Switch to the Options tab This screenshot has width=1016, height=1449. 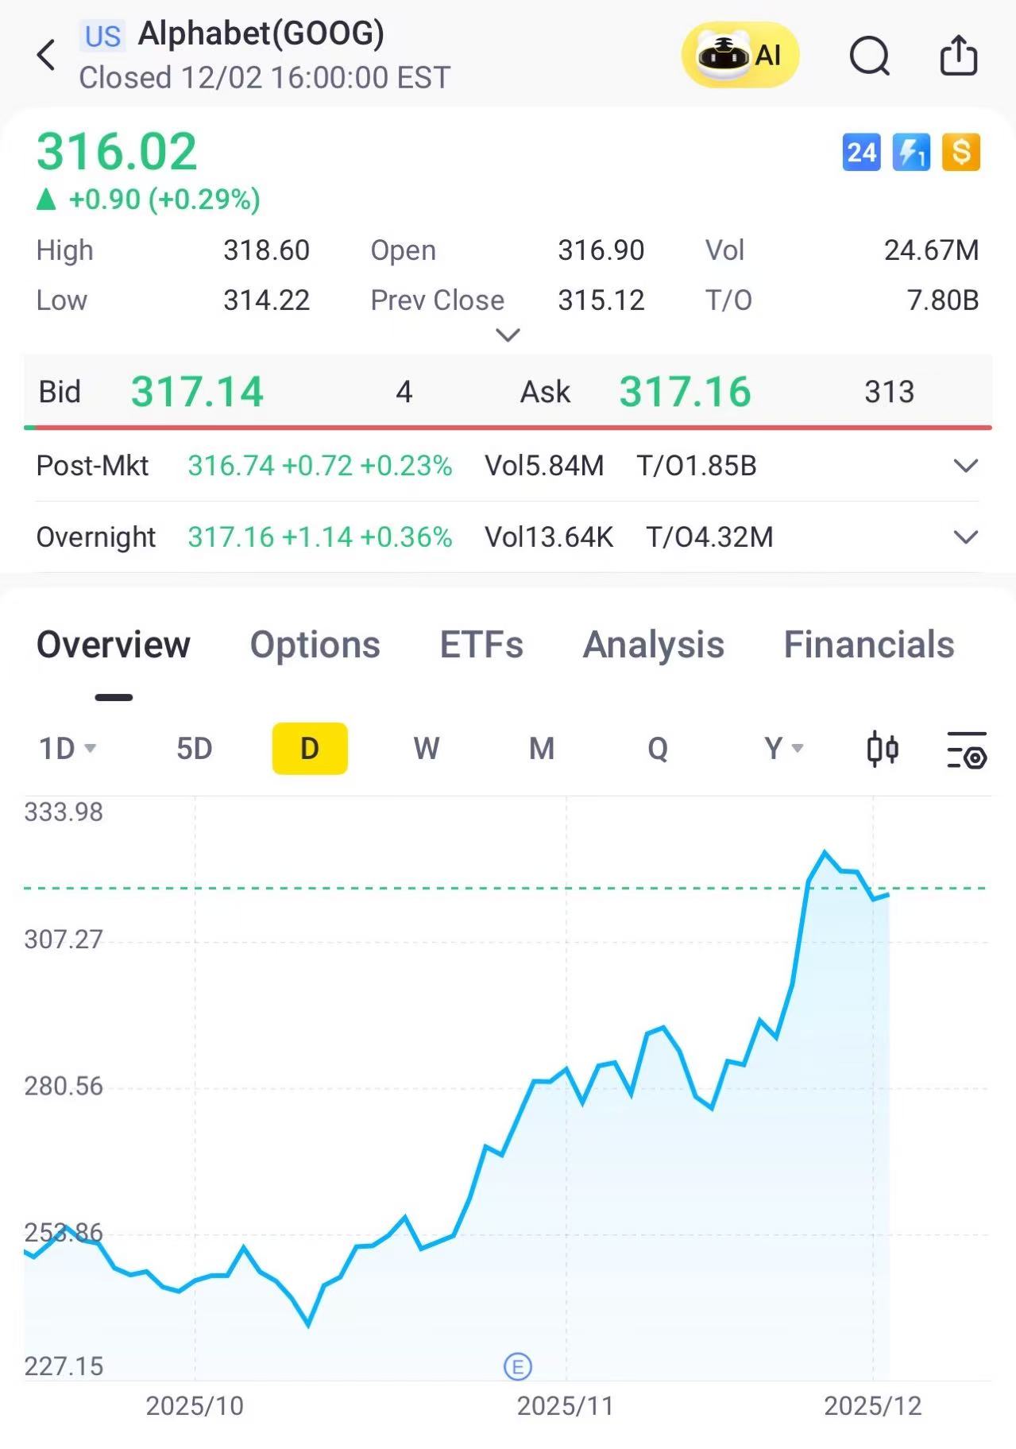[x=315, y=645]
